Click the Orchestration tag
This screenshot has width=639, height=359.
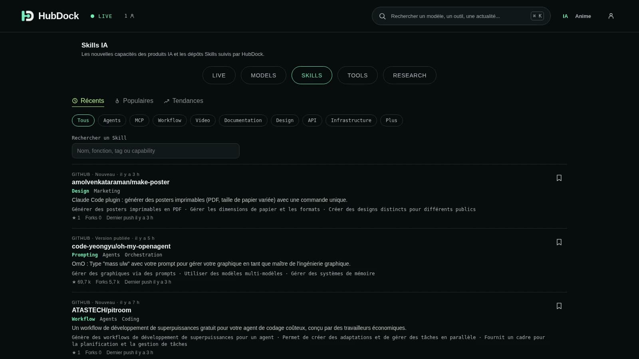tap(143, 255)
